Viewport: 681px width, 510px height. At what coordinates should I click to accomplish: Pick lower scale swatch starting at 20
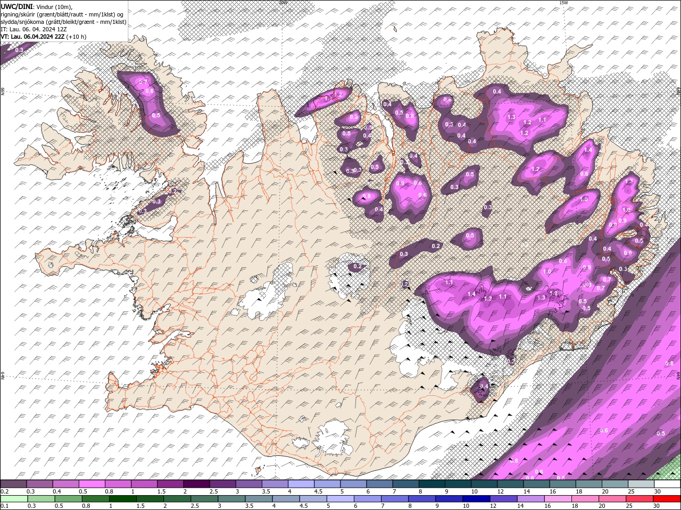pos(612,499)
